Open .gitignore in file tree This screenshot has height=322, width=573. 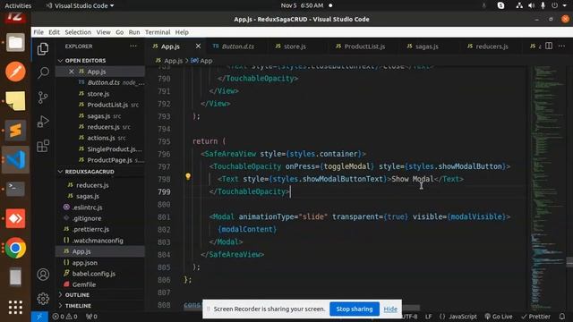pos(87,218)
